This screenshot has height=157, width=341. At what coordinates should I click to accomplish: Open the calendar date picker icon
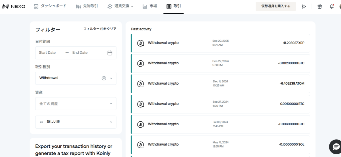[110, 53]
